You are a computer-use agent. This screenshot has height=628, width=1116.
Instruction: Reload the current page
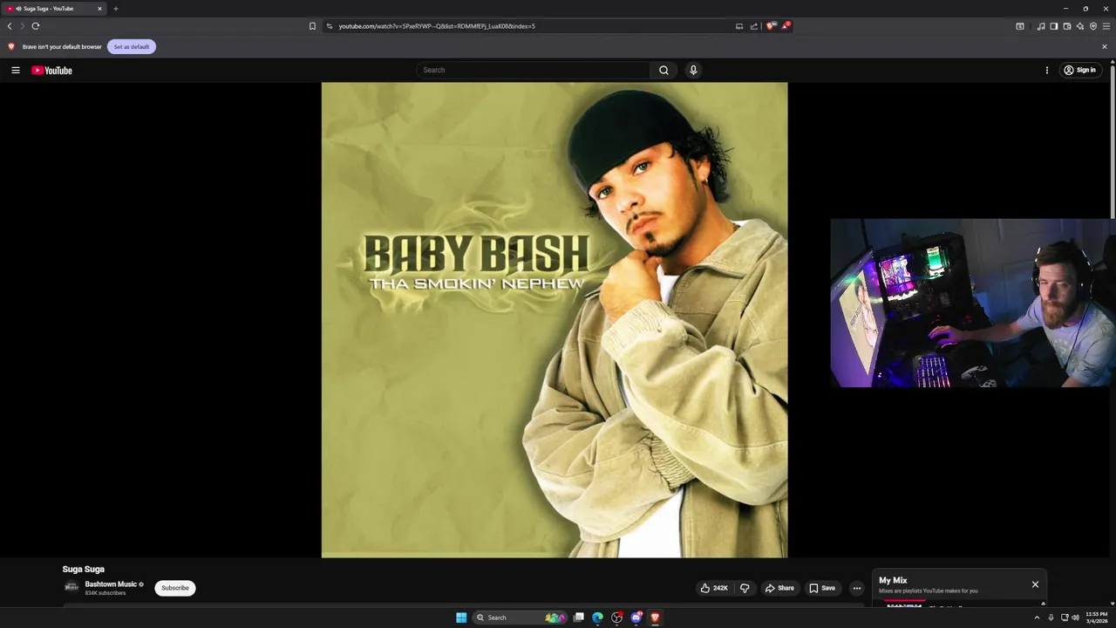click(36, 26)
